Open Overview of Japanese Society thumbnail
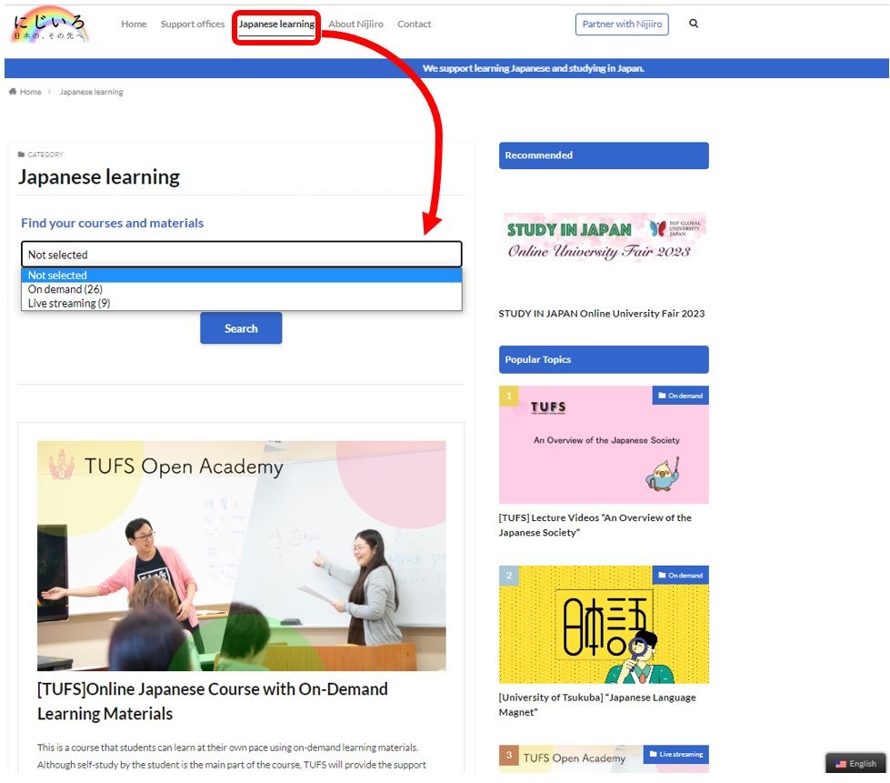The width and height of the screenshot is (890, 783). [x=604, y=445]
